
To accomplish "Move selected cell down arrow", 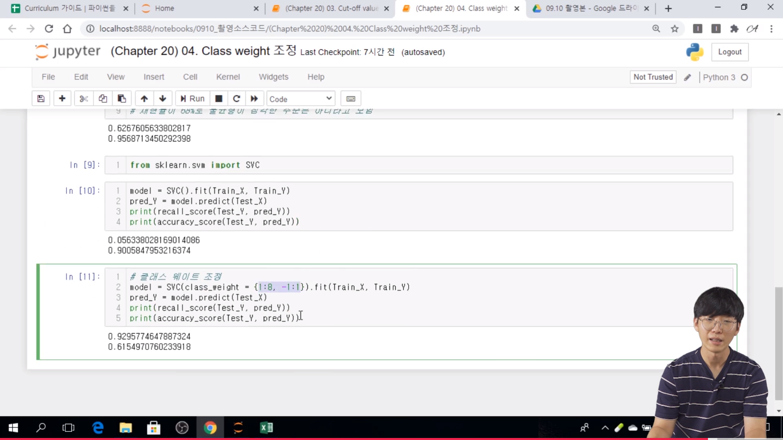I will pos(163,99).
